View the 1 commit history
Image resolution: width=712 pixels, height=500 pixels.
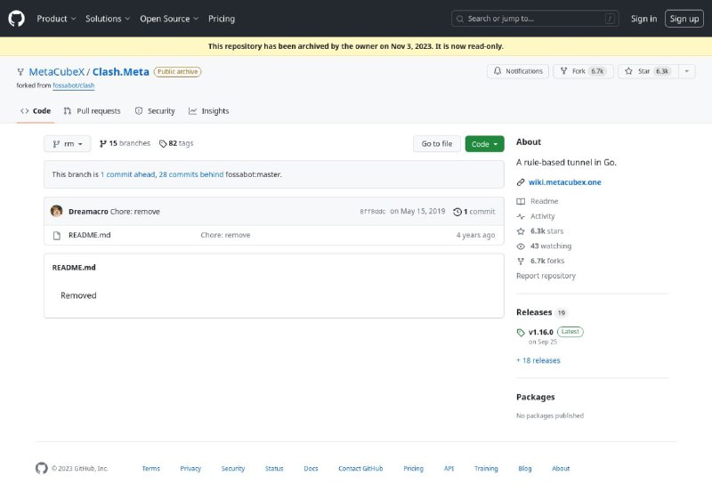point(474,212)
